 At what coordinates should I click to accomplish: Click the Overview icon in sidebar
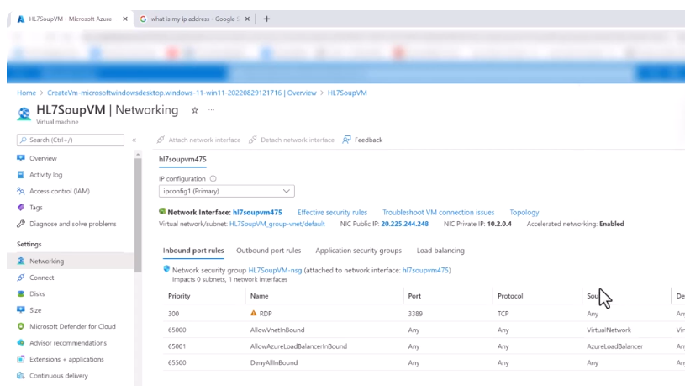pyautogui.click(x=20, y=158)
